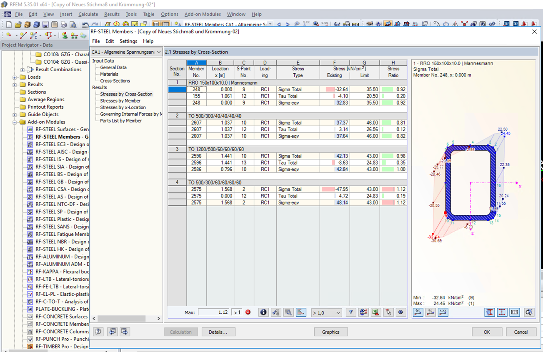Click the magnifier table search icon

(288, 312)
